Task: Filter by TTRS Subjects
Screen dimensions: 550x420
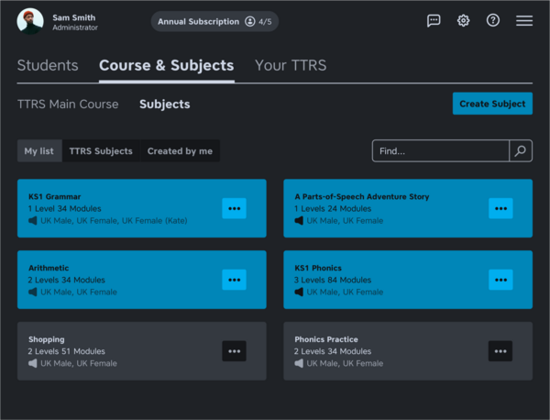Action: point(101,151)
